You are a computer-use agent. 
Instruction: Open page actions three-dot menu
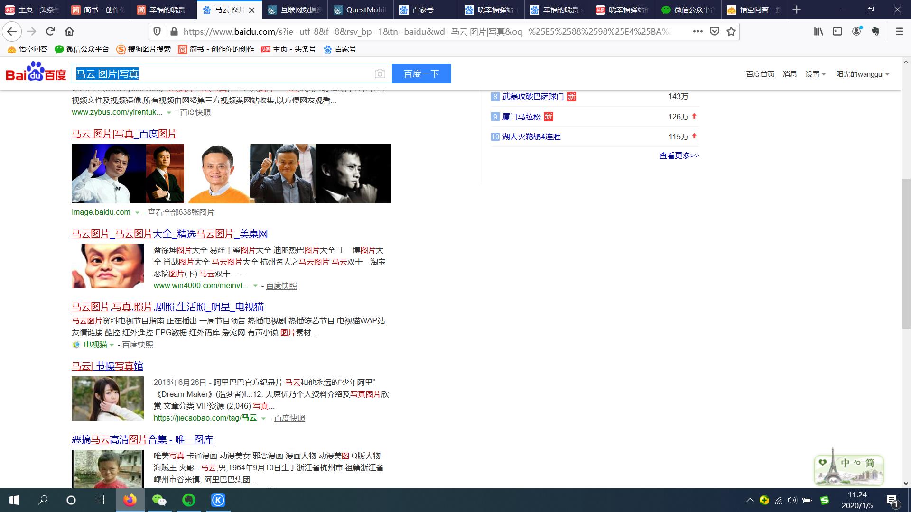pos(697,31)
